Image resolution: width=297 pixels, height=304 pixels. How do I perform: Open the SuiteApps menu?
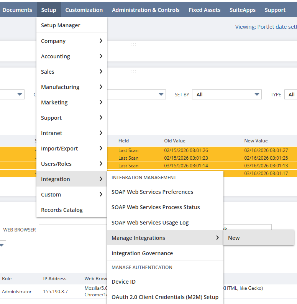(x=243, y=10)
